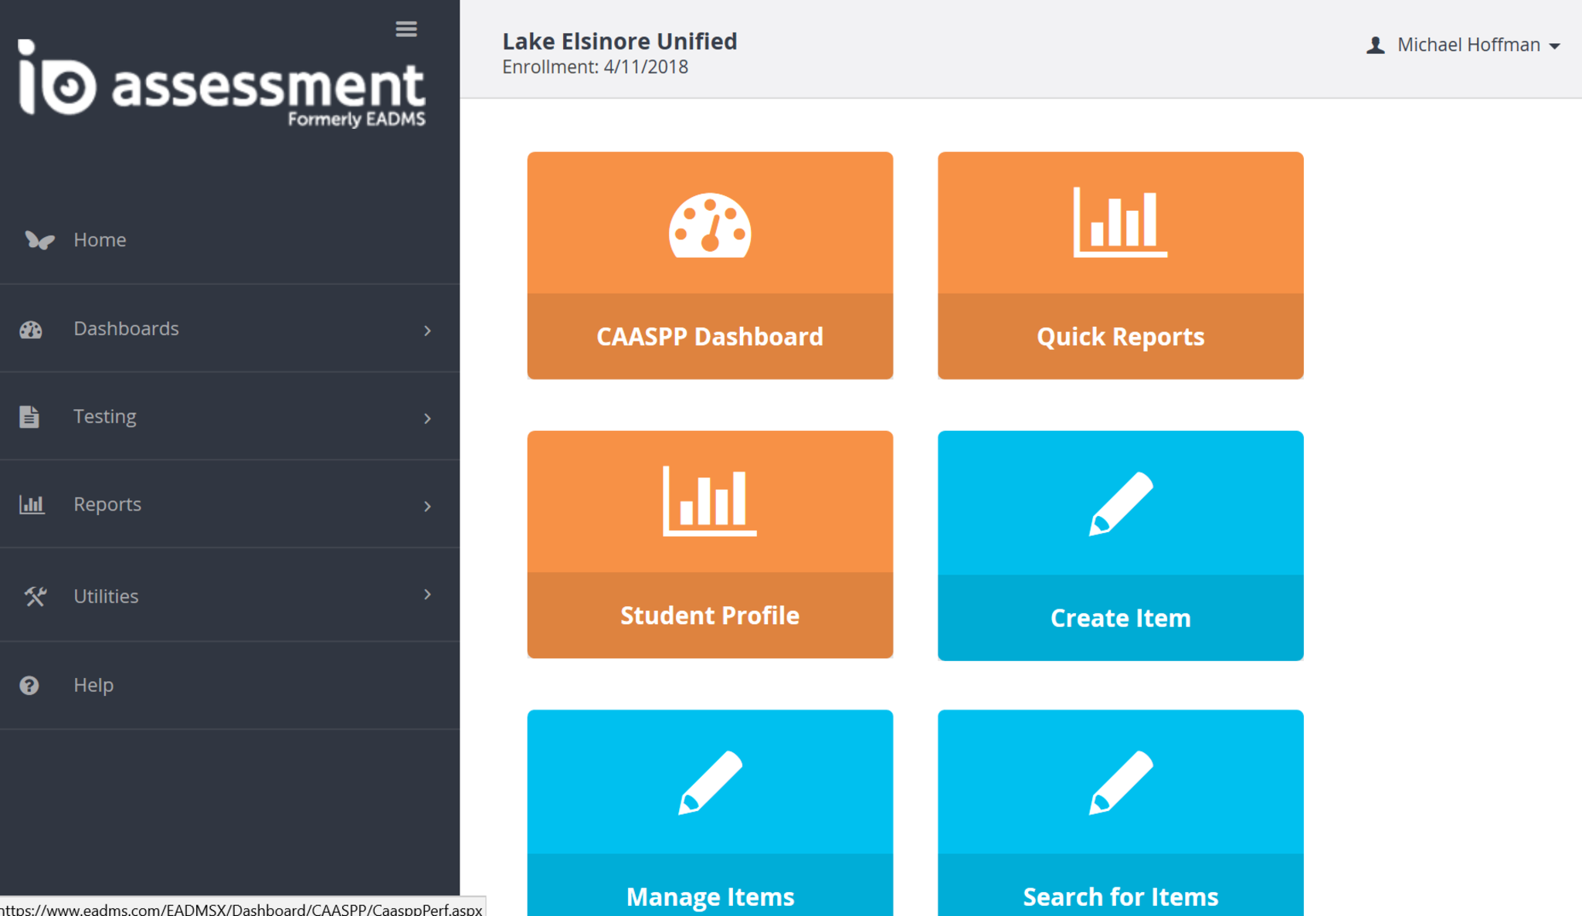Image resolution: width=1582 pixels, height=916 pixels.
Task: Open the Michael Hoffman user dropdown
Action: (1467, 46)
